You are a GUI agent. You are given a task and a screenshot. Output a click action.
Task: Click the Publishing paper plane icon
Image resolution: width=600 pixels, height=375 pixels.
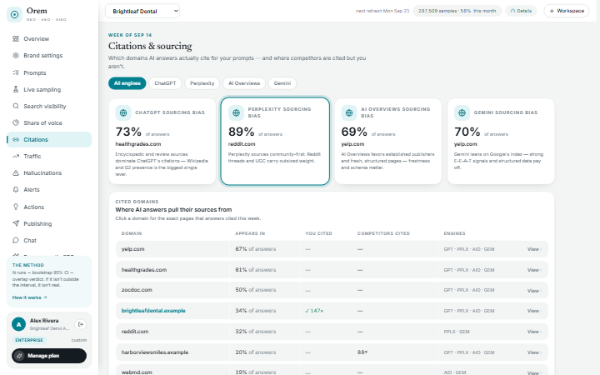(16, 223)
